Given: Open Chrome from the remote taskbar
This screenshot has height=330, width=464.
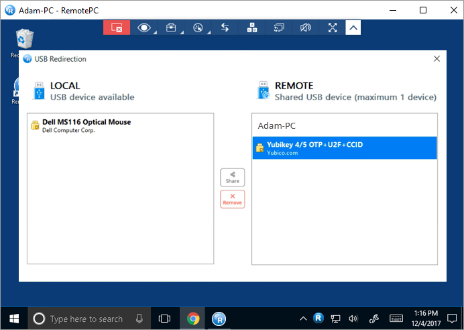Looking at the screenshot, I should point(193,319).
